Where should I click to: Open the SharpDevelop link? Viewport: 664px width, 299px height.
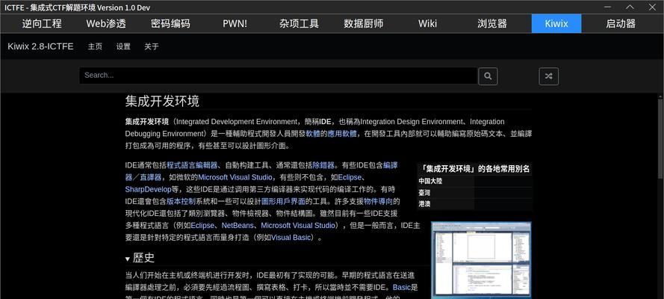point(148,189)
